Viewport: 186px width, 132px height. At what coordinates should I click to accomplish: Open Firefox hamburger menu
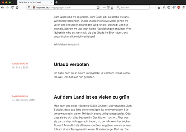[184, 7]
